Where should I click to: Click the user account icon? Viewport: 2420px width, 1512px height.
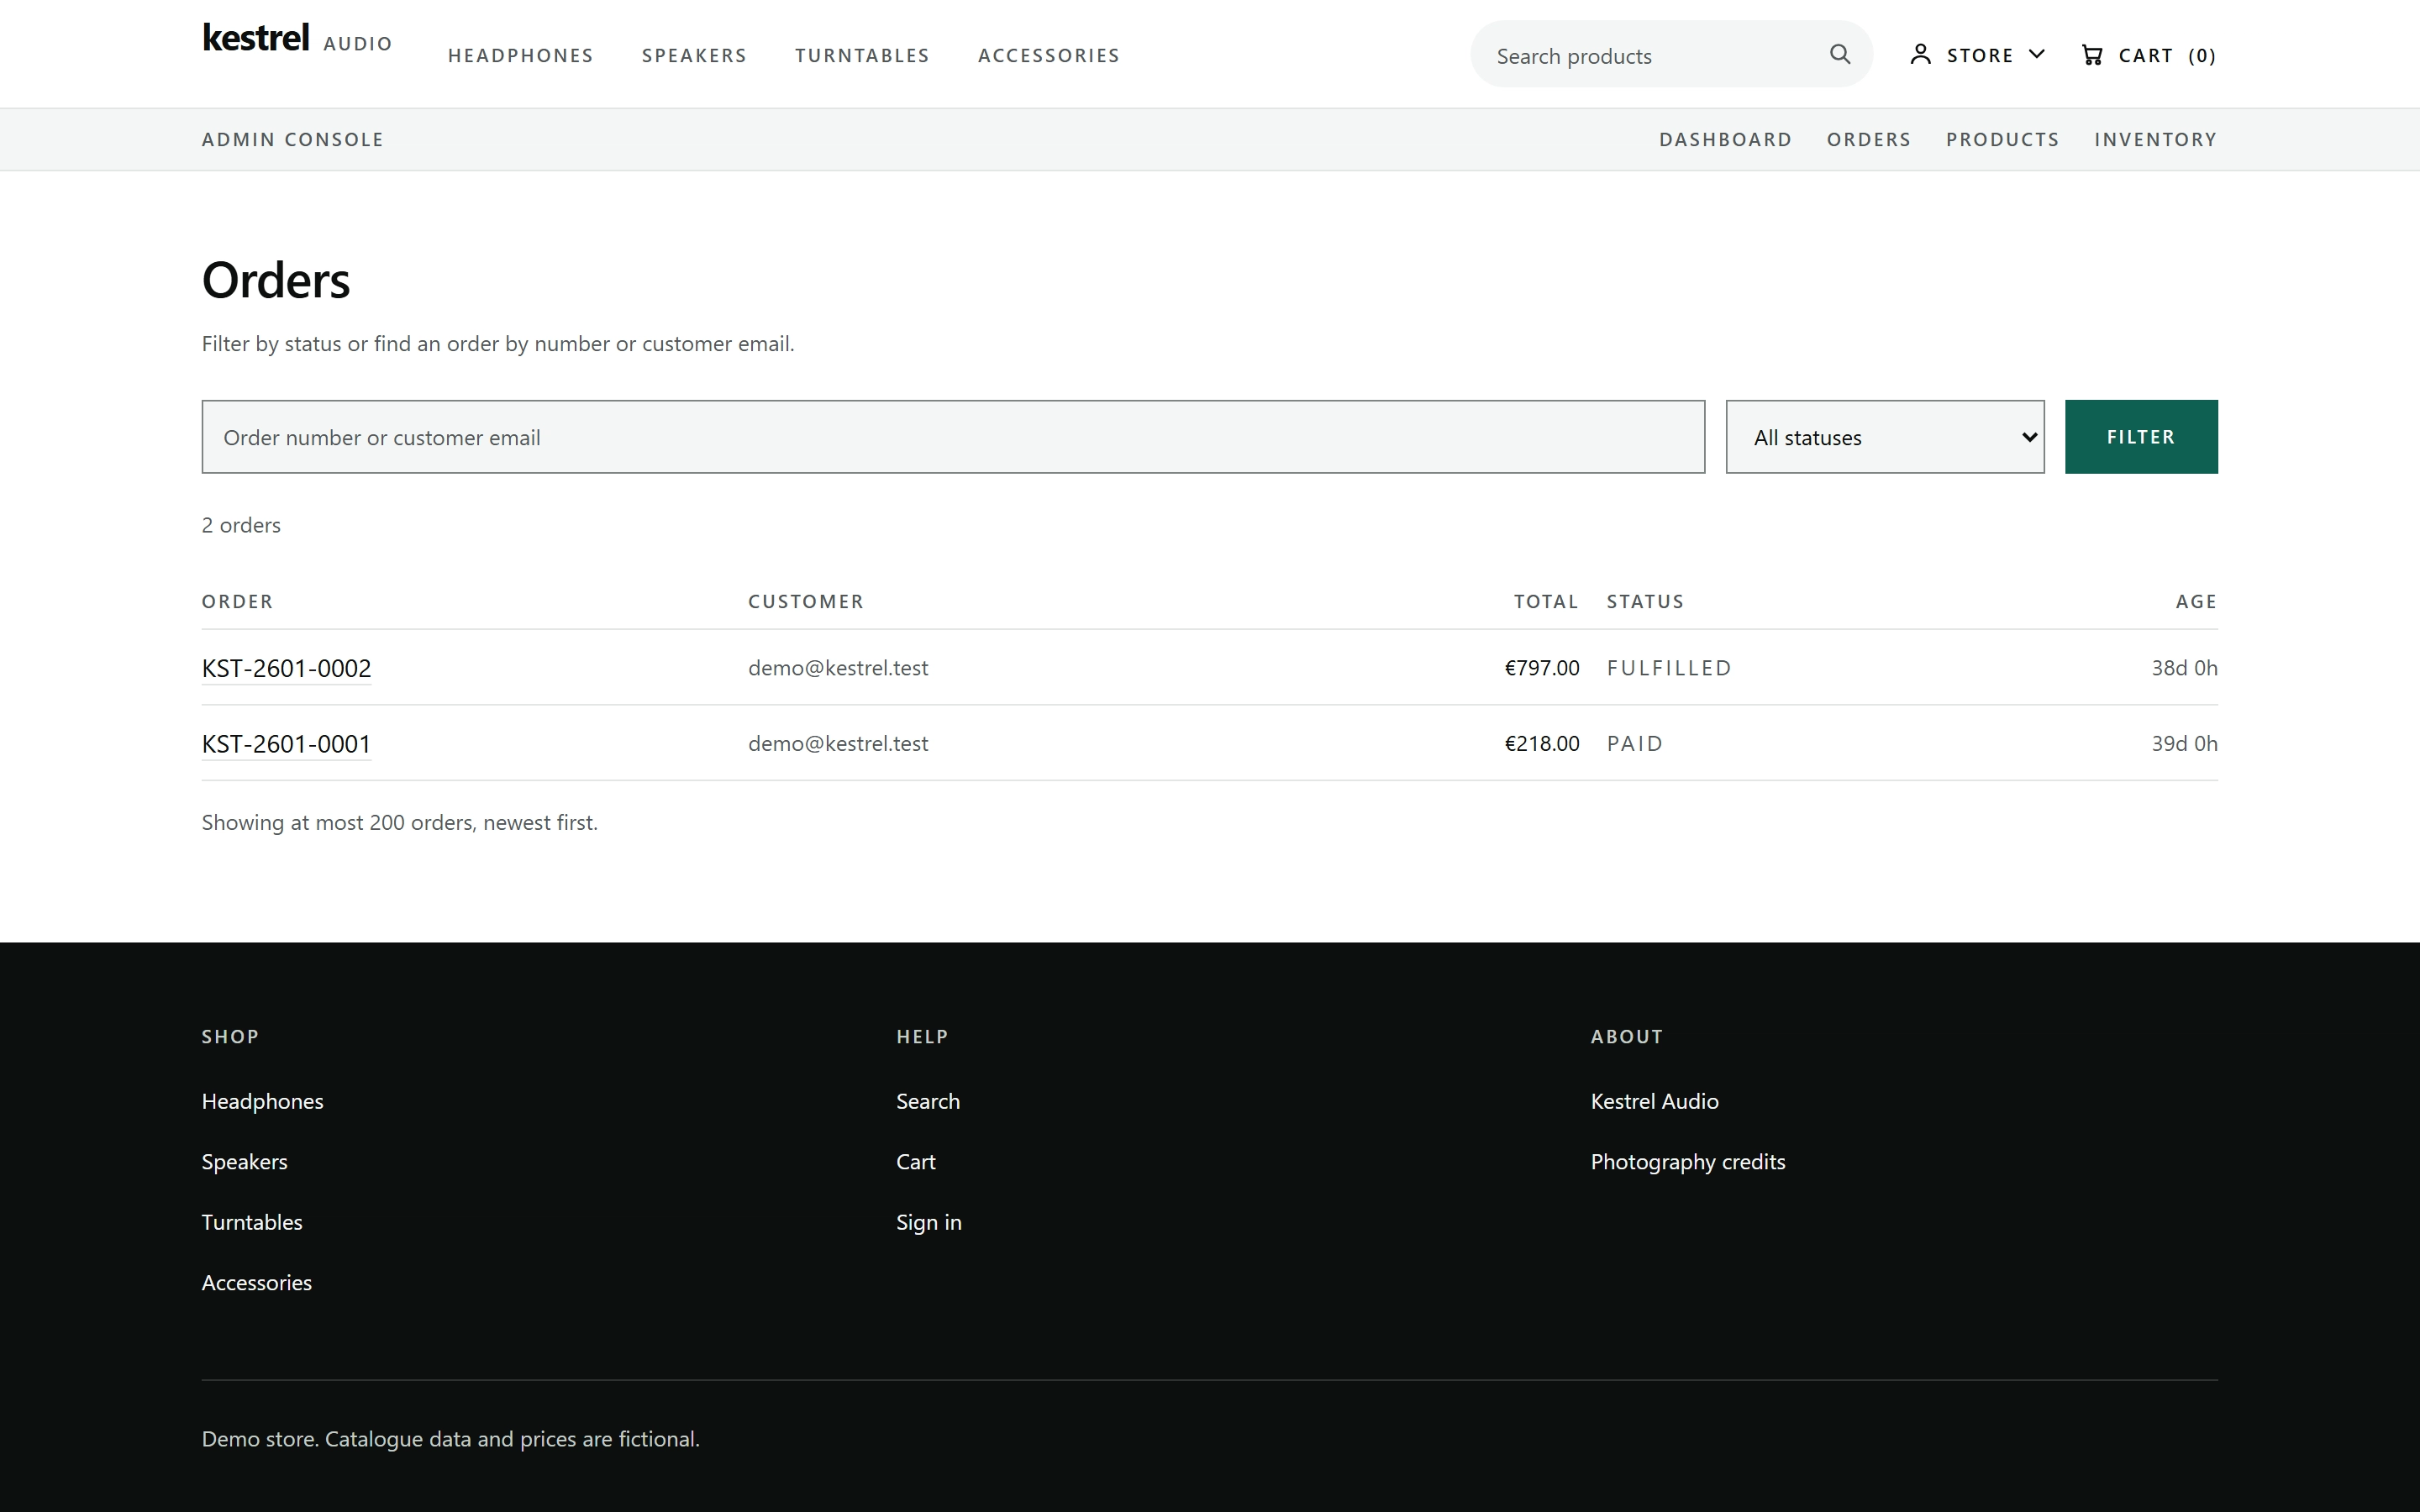pyautogui.click(x=1920, y=54)
